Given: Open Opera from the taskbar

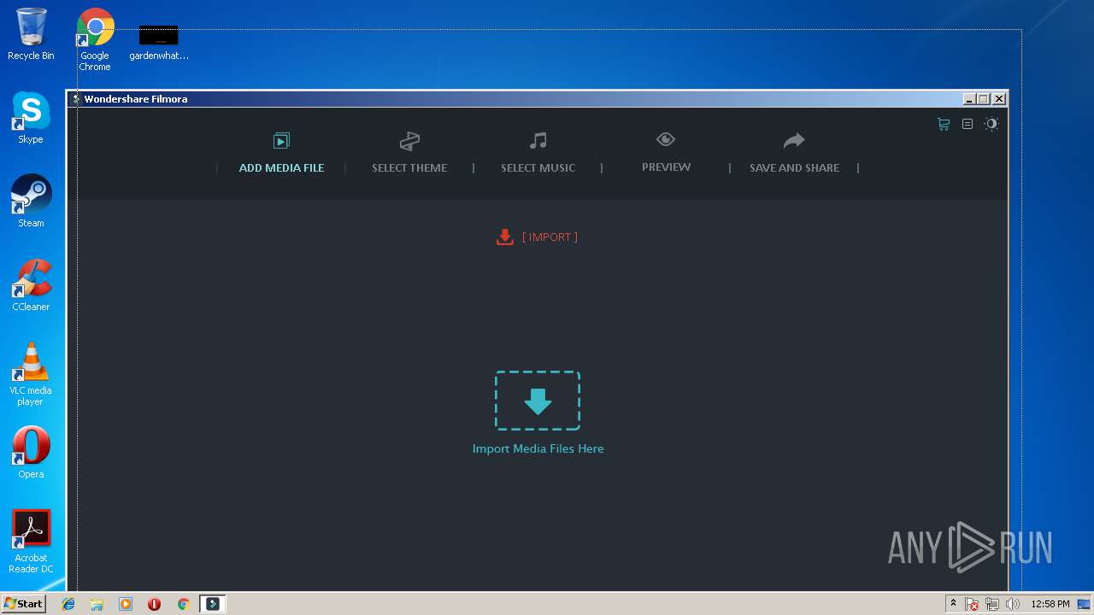Looking at the screenshot, I should [x=154, y=604].
